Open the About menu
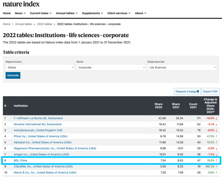Image resolution: width=222 pixels, height=177 pixels. (140, 13)
